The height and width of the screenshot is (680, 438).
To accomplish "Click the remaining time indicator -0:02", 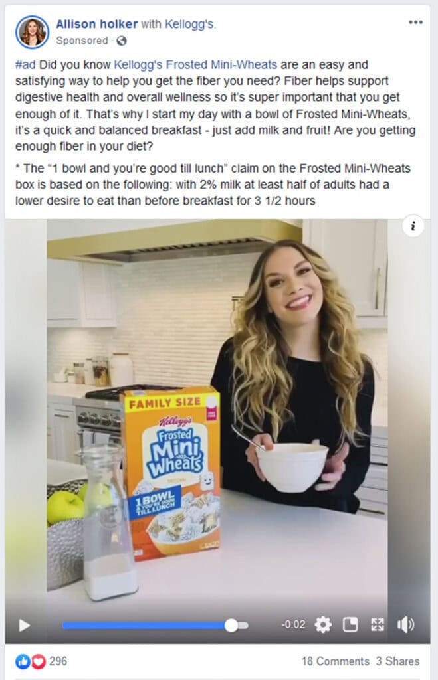I will tap(294, 624).
